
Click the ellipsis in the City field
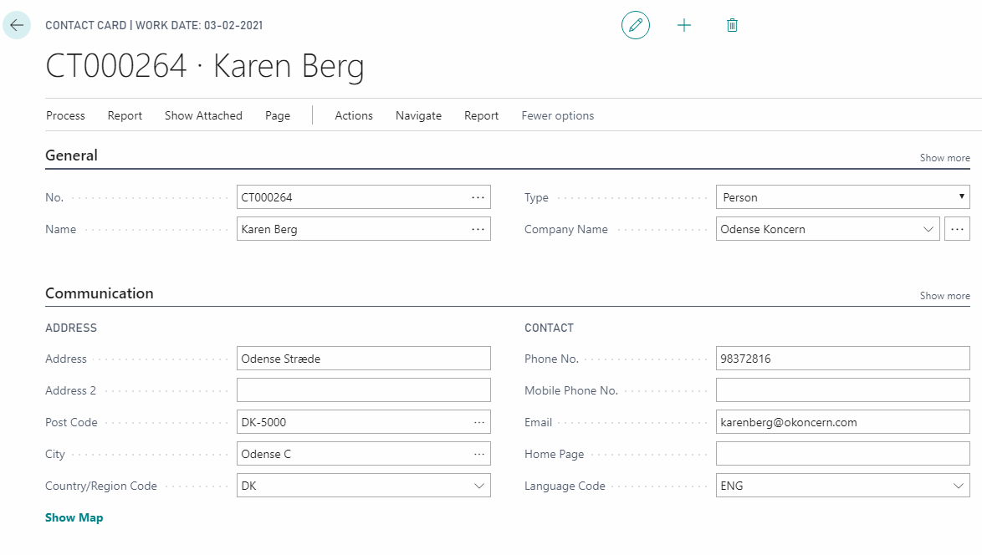coord(478,455)
